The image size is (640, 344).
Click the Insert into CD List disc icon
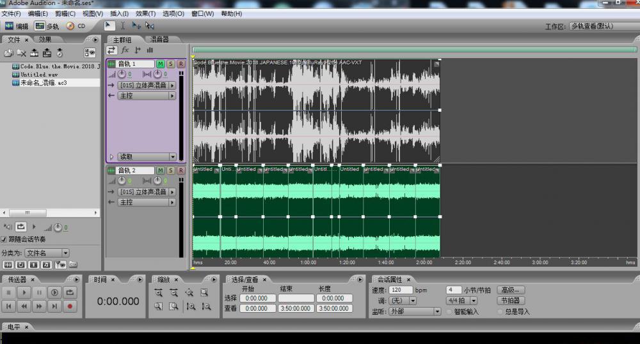[60, 53]
